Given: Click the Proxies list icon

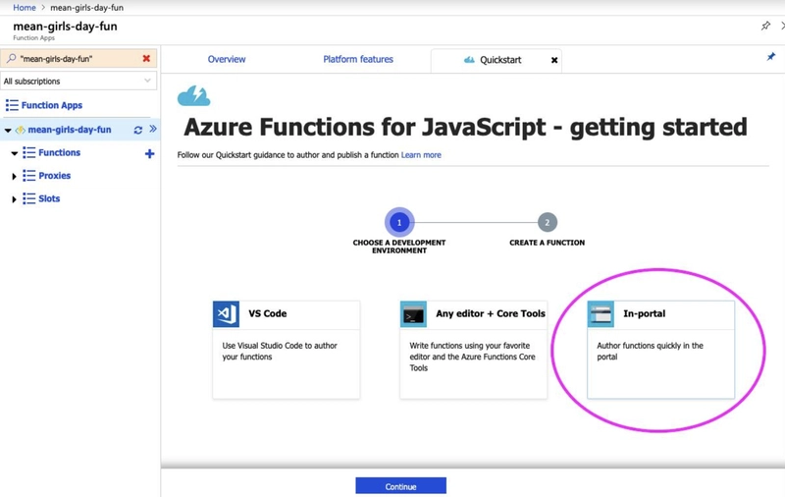Looking at the screenshot, I should pyautogui.click(x=29, y=176).
